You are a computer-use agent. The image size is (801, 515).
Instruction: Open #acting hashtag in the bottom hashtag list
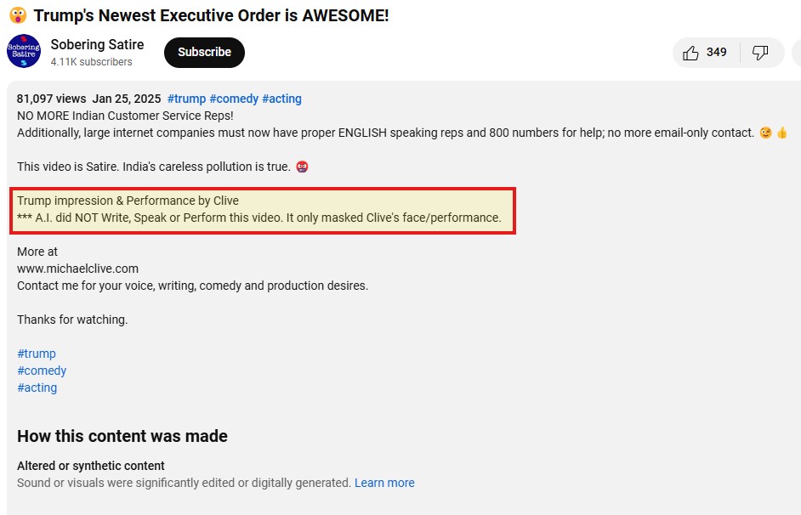[x=37, y=388]
